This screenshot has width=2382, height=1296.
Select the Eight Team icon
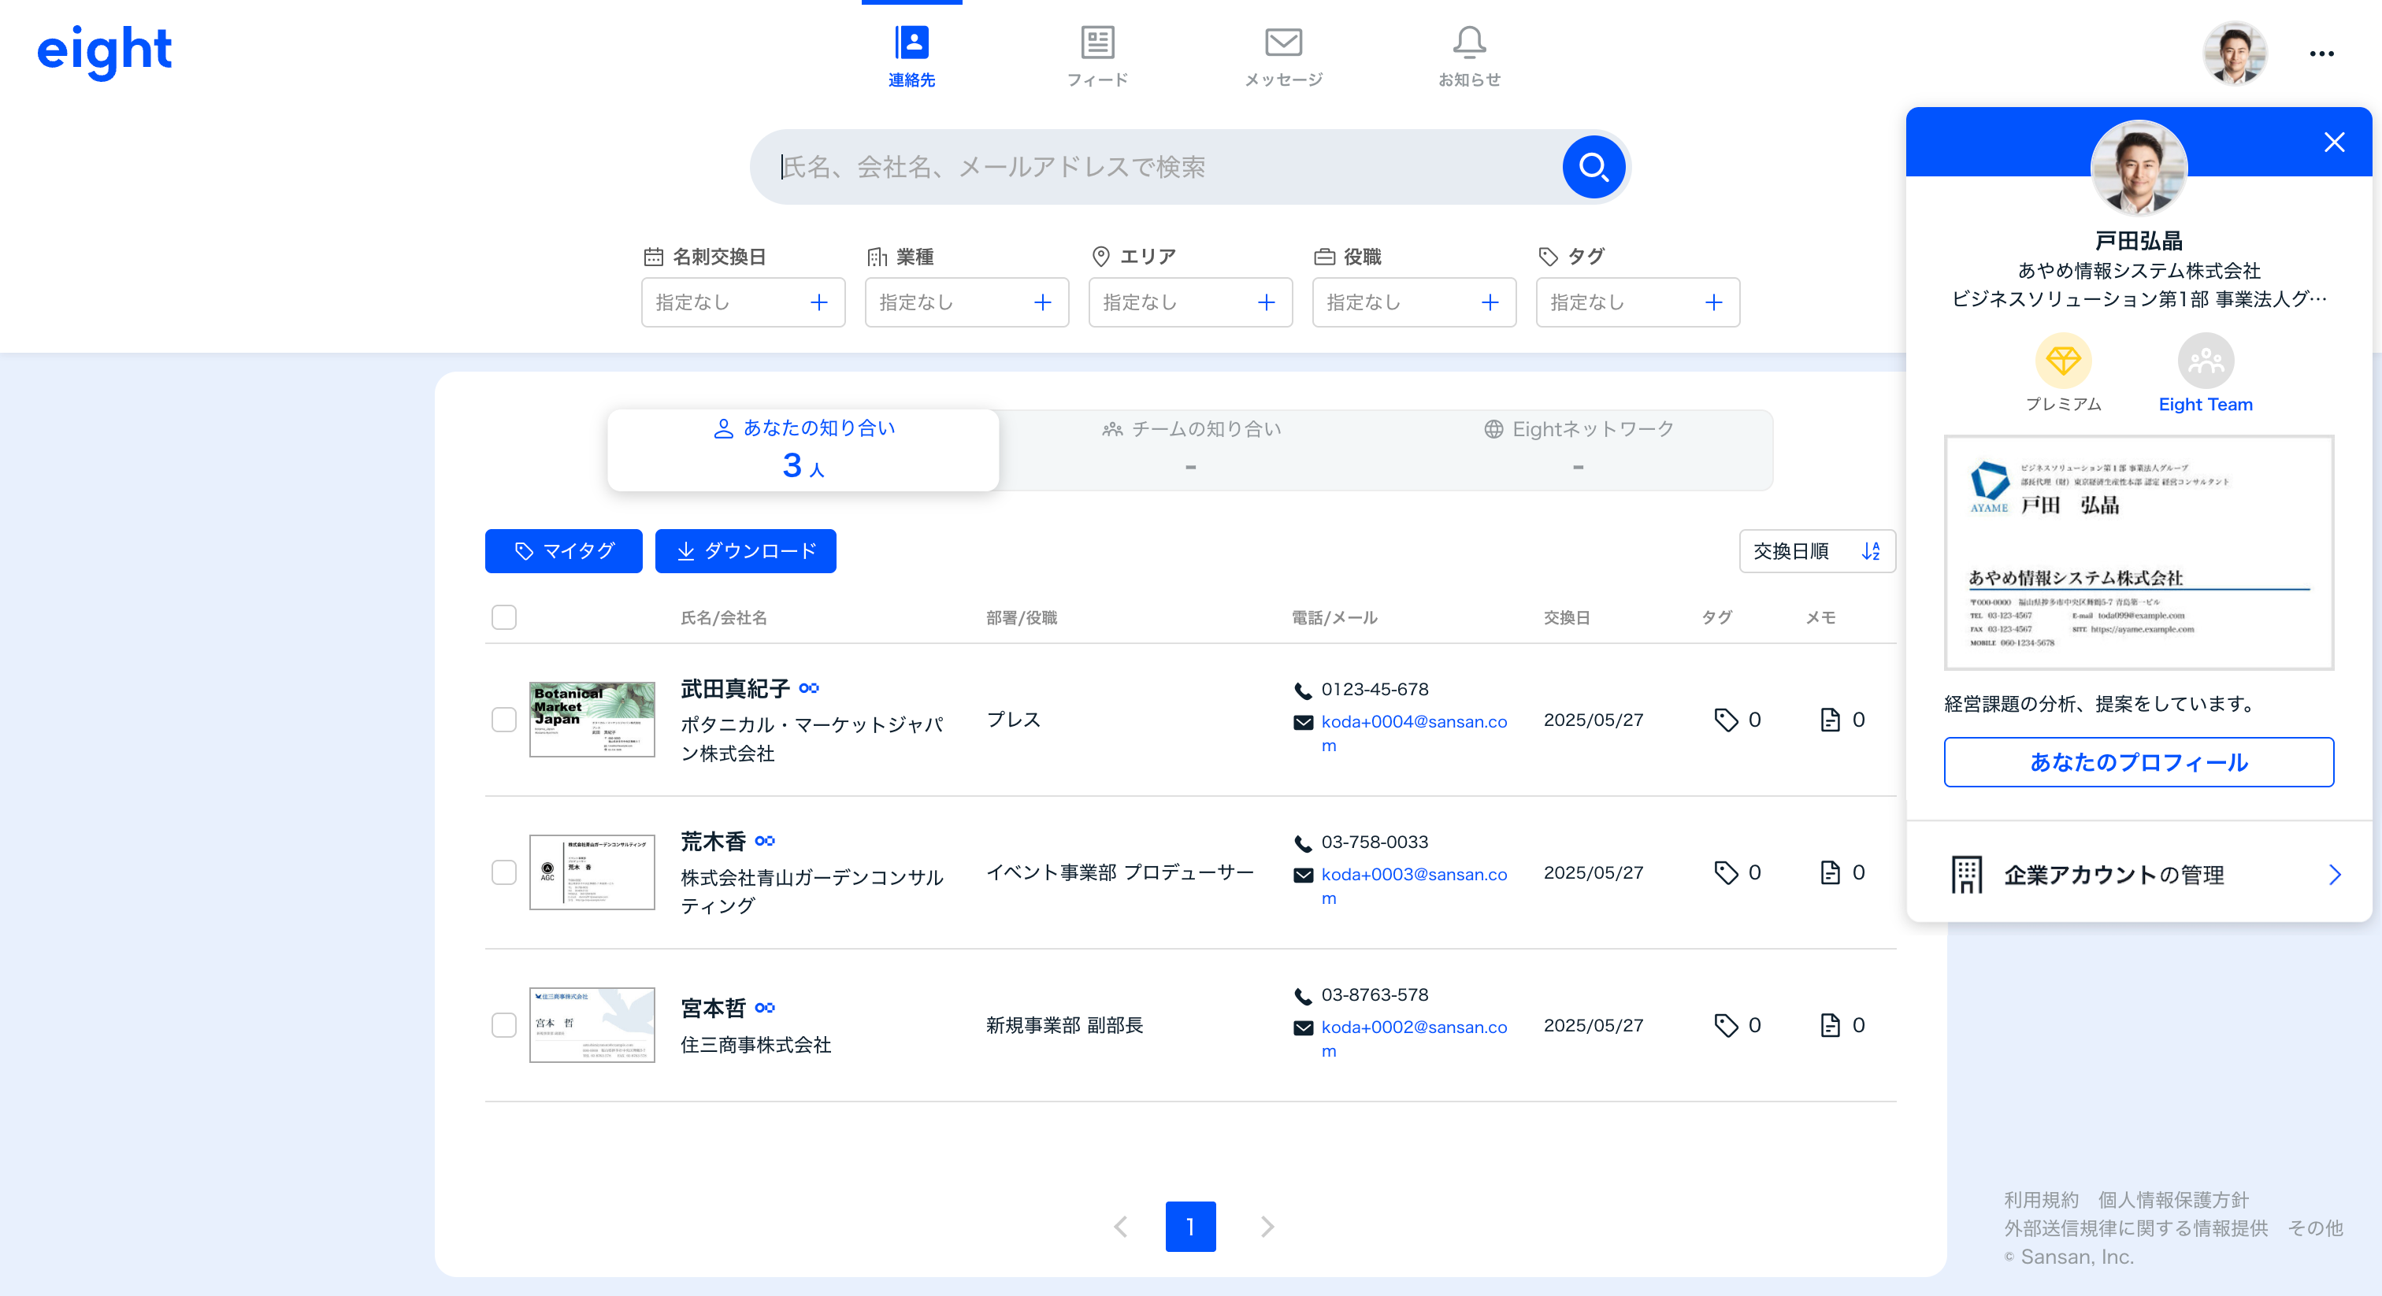coord(2206,361)
